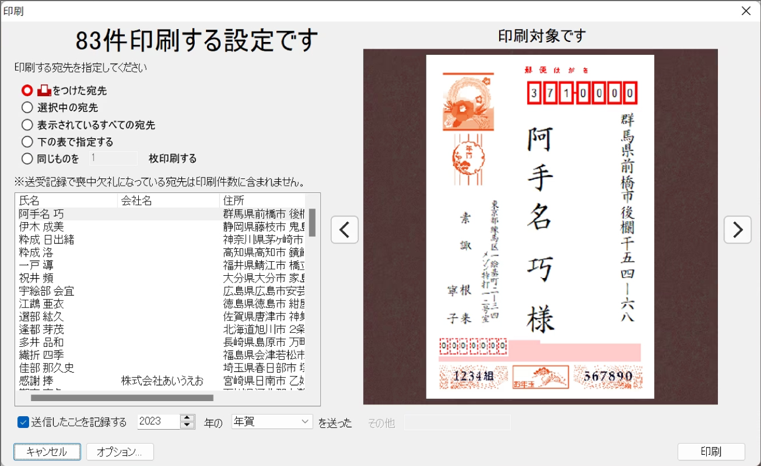This screenshot has width=761, height=466.
Task: Select the printer-marked recipients option
Action: click(27, 90)
